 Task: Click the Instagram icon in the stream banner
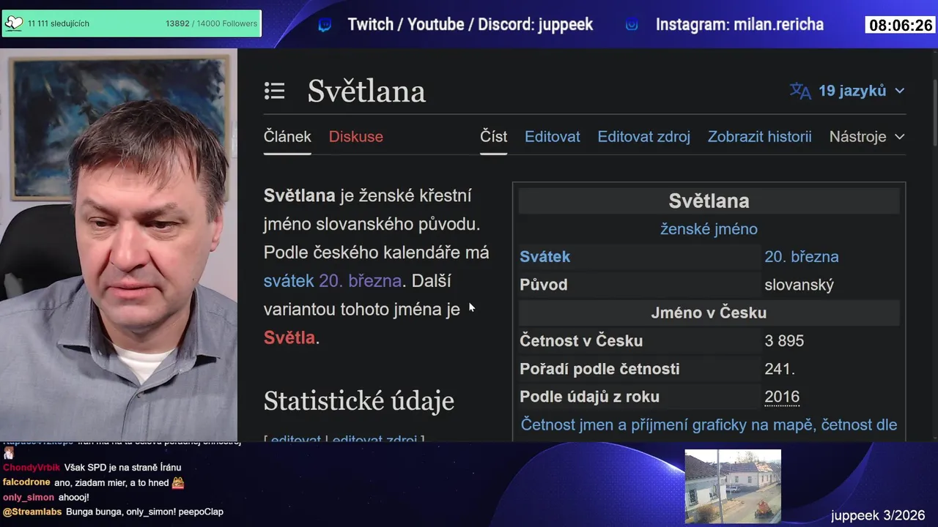point(632,25)
